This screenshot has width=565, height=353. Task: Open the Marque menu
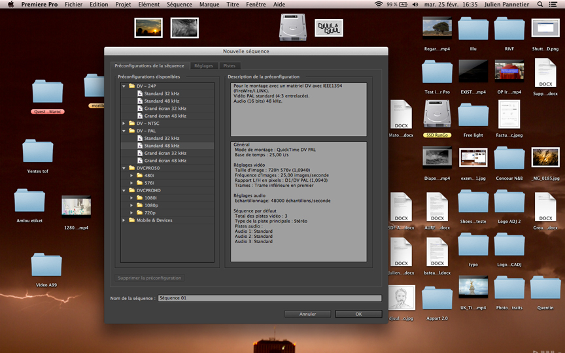click(x=209, y=5)
